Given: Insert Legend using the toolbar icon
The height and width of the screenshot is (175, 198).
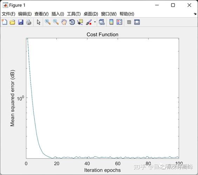Looking at the screenshot, I should [120, 22].
